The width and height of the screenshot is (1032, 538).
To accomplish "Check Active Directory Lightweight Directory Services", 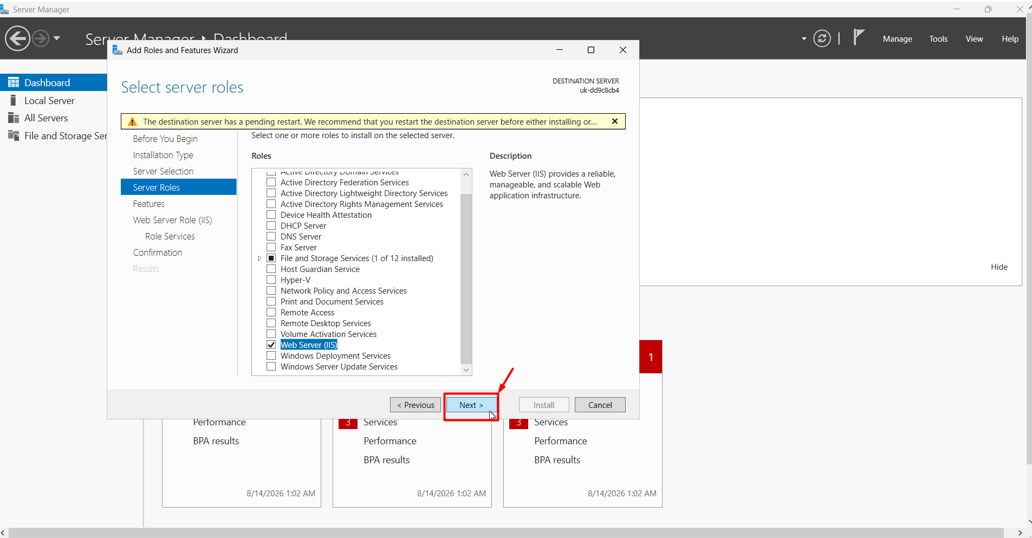I will [x=271, y=193].
